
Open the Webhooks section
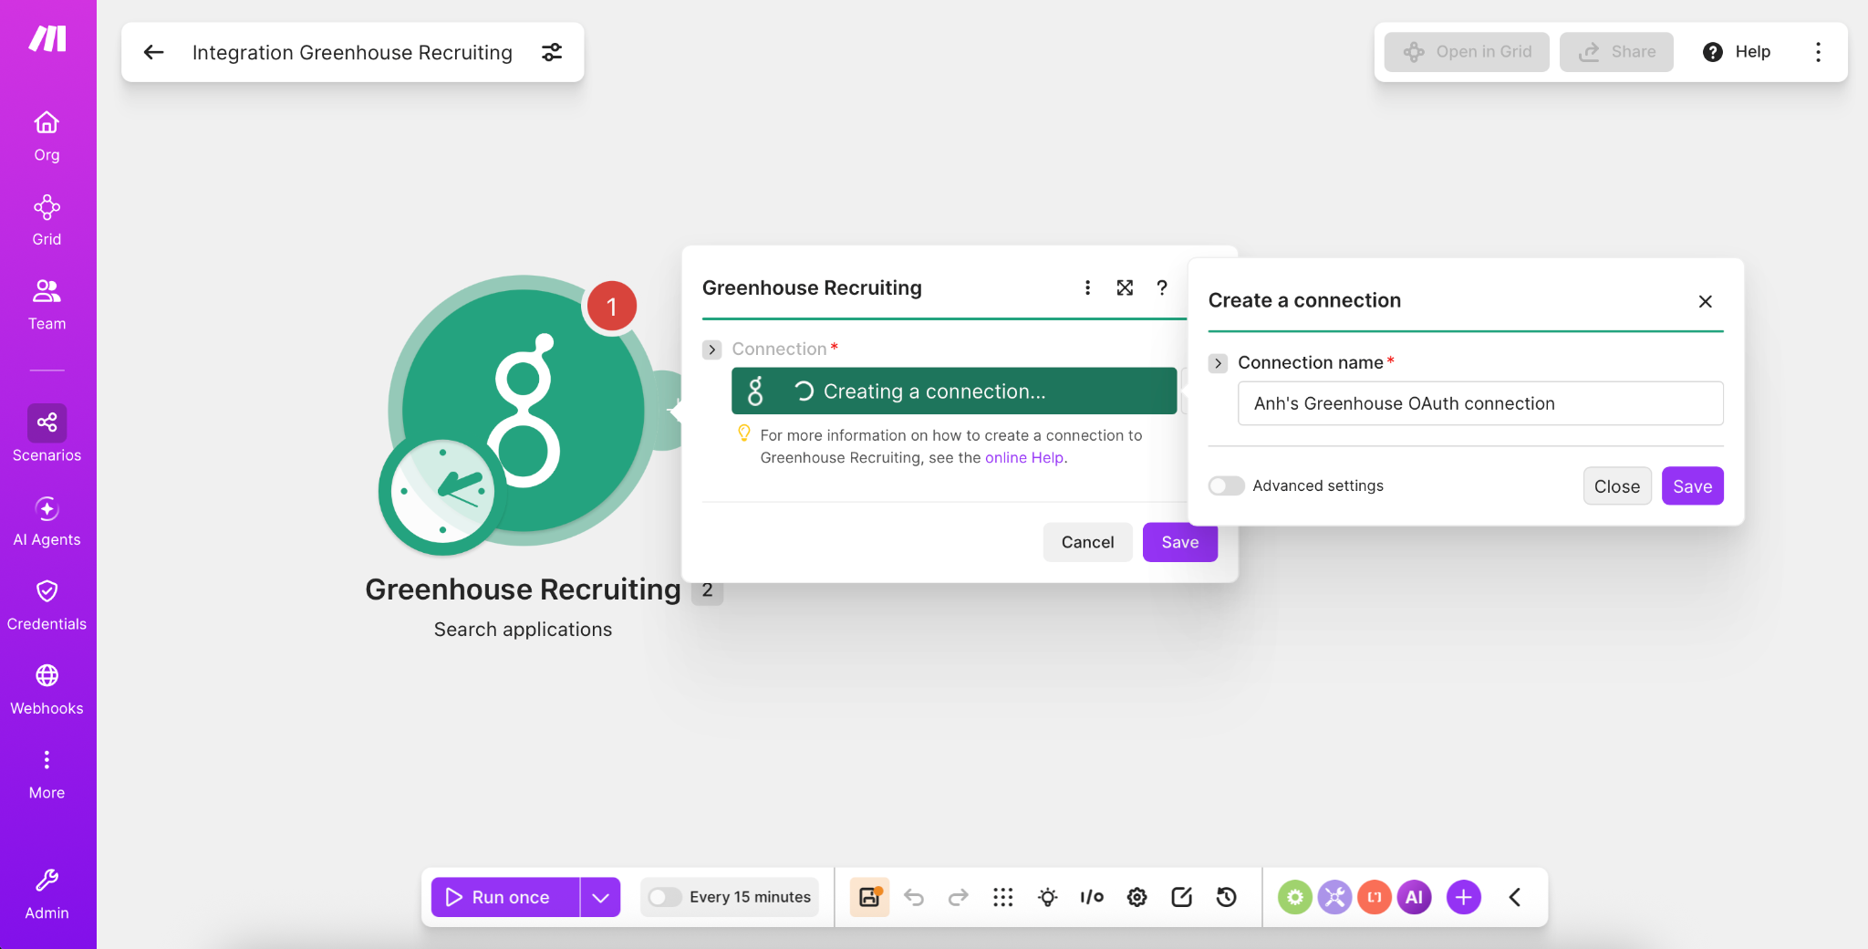click(47, 690)
